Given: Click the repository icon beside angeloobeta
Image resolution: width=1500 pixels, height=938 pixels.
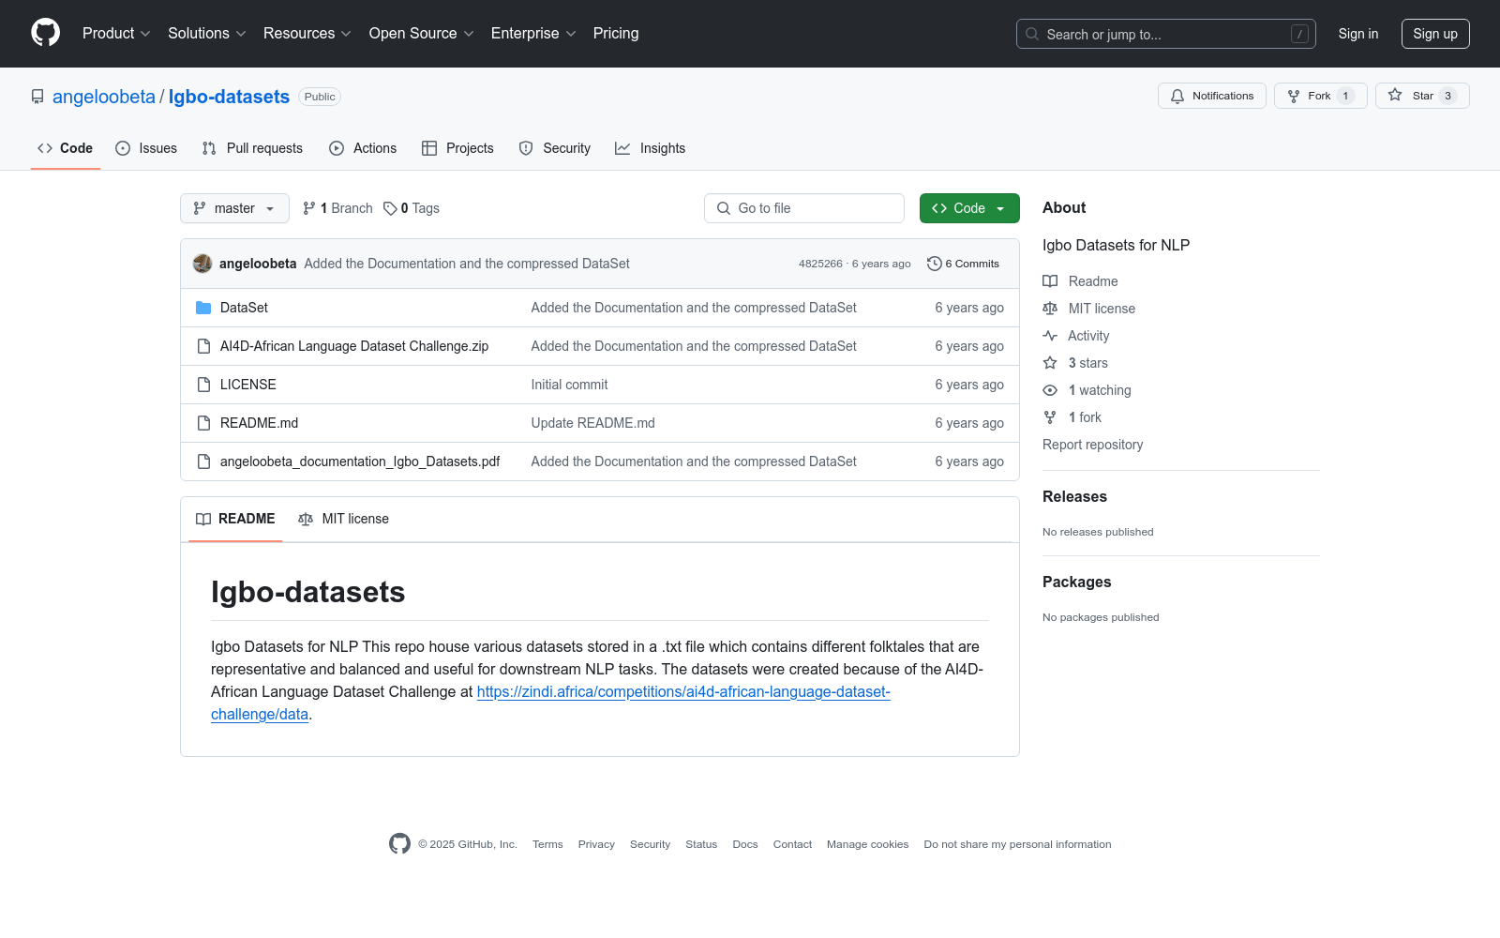Looking at the screenshot, I should click(37, 97).
